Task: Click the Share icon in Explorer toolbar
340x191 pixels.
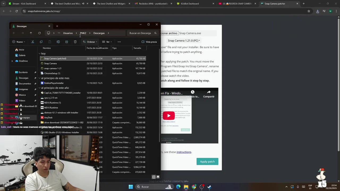Action: coord(67,42)
